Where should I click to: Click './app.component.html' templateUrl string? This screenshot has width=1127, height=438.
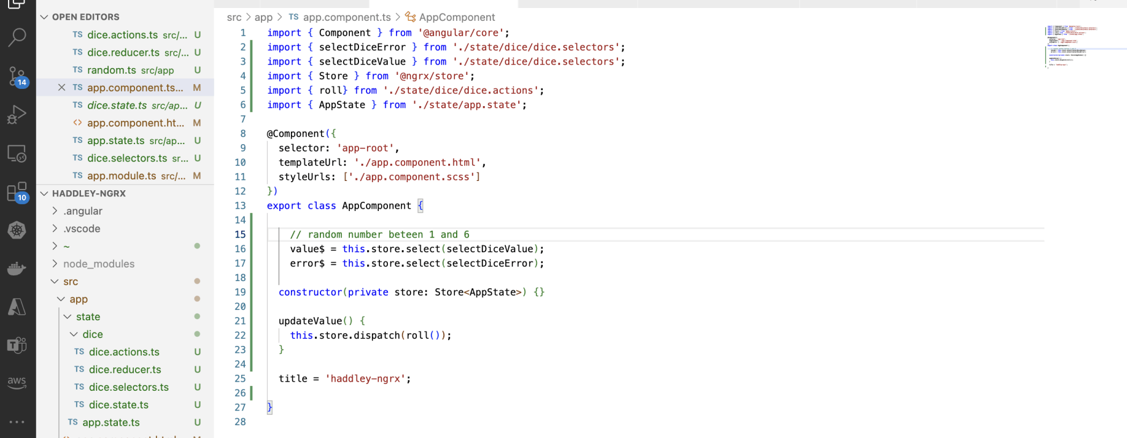tap(417, 163)
